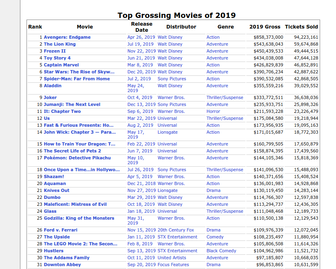This screenshot has height=269, width=336.
Task: Click Pokémon: Detective Pikachu link
Action: pyautogui.click(x=77, y=158)
